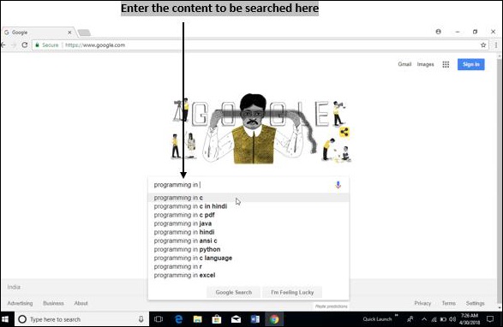
Task: Select suggestion "programming in c pdf"
Action: 249,215
